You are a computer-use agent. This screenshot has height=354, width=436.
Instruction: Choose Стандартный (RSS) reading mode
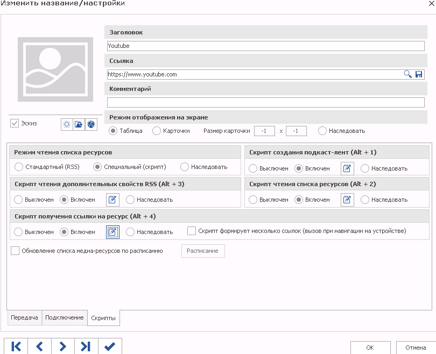tap(19, 167)
